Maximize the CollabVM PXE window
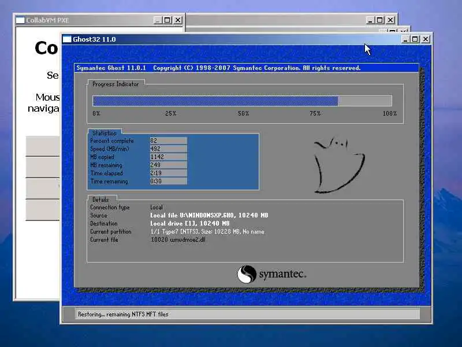Screen dimensions: 462x347 167,20
